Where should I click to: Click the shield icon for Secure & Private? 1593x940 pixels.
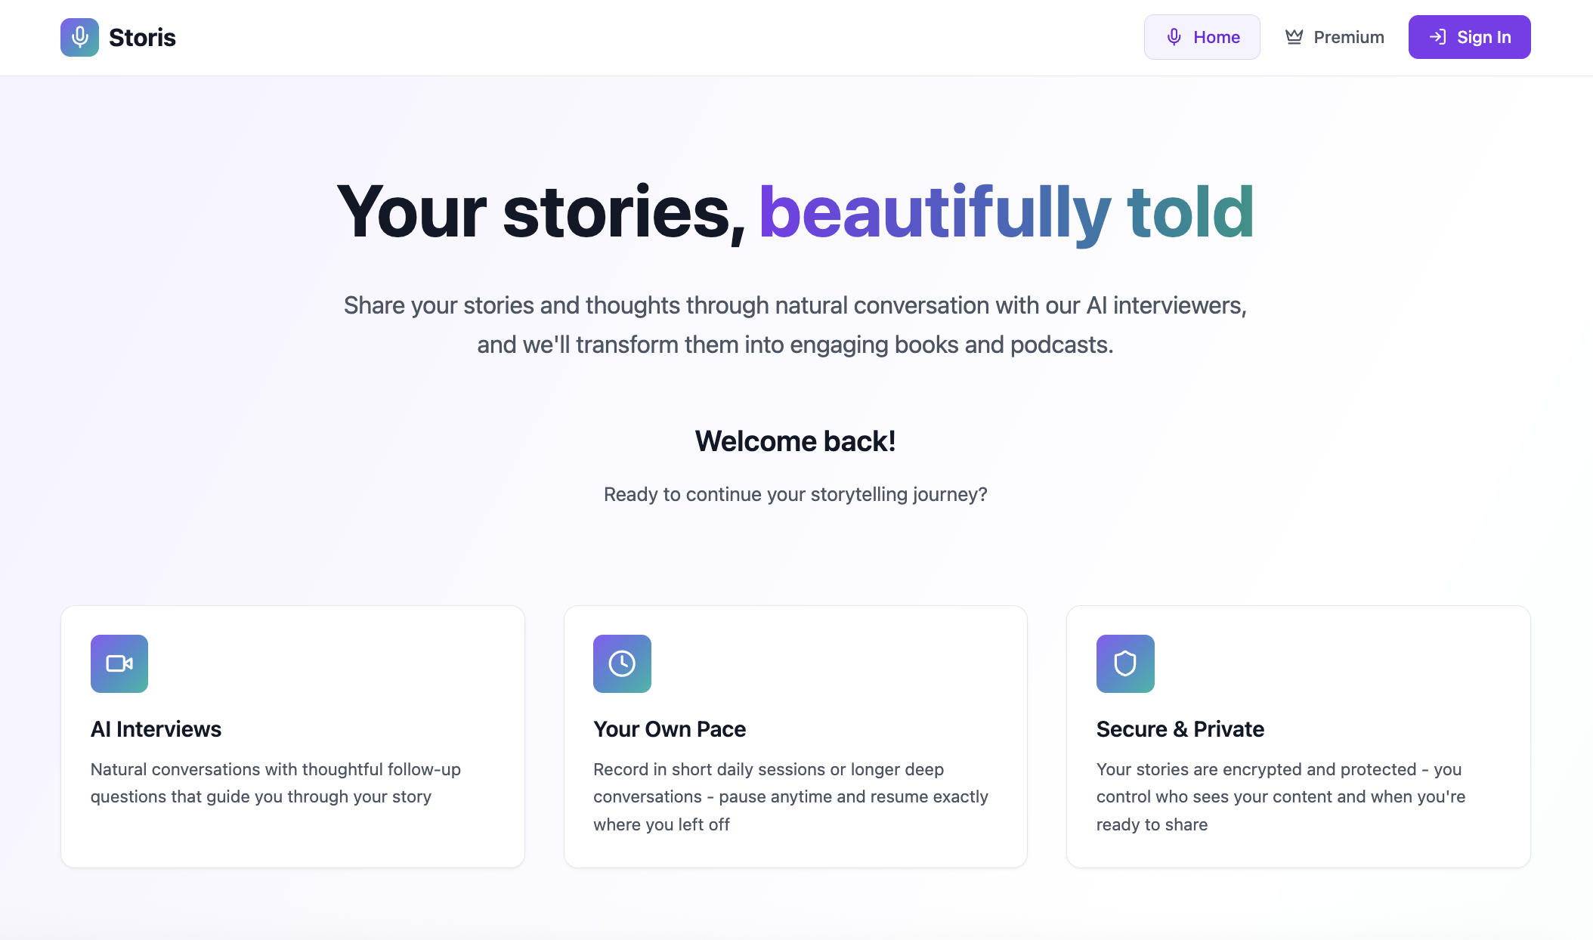1125,663
